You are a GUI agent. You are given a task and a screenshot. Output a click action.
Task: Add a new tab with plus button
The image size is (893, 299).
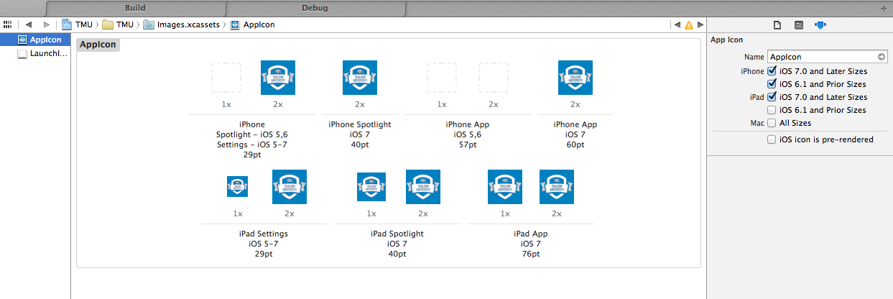(884, 8)
